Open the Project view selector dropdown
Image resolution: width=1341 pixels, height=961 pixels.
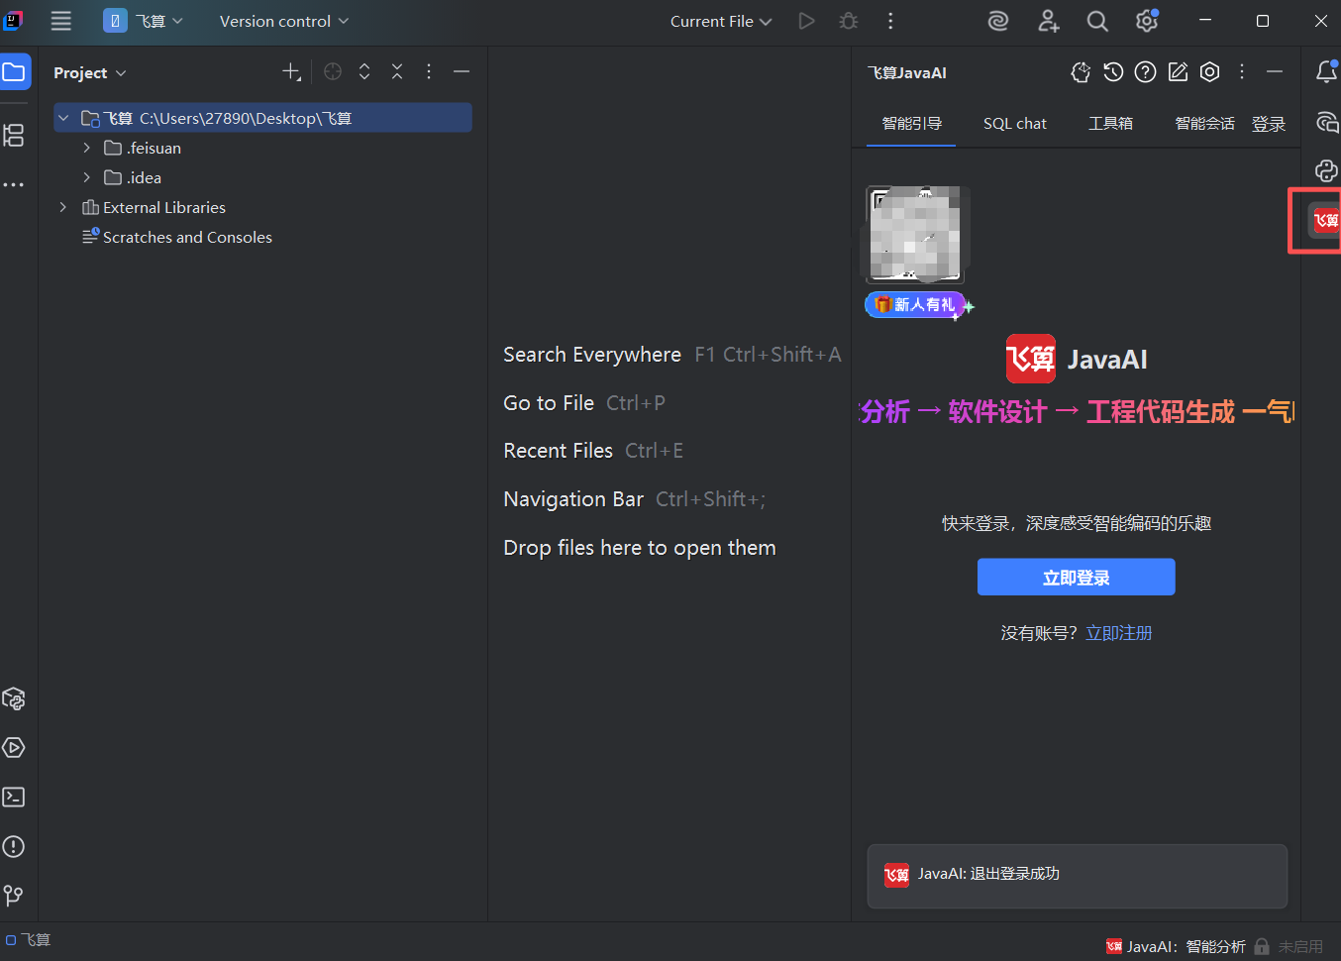click(90, 72)
